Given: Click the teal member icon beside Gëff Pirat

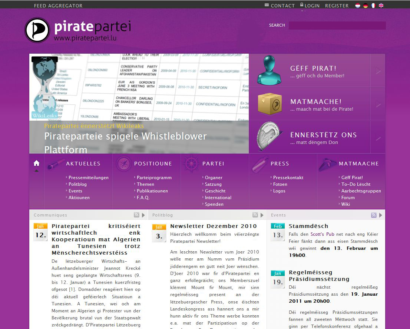Looking at the screenshot, I should pos(270,70).
